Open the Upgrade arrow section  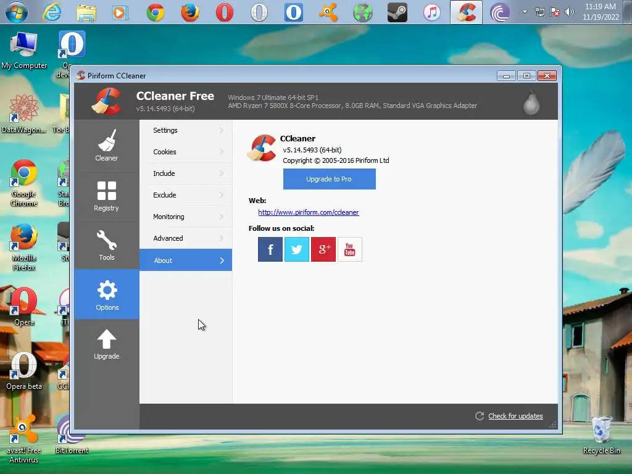click(x=106, y=344)
